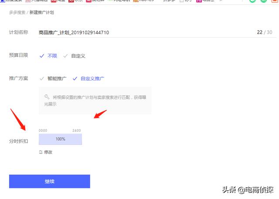Click the wrench icon in the info box
The width and height of the screenshot is (279, 199).
click(x=47, y=97)
